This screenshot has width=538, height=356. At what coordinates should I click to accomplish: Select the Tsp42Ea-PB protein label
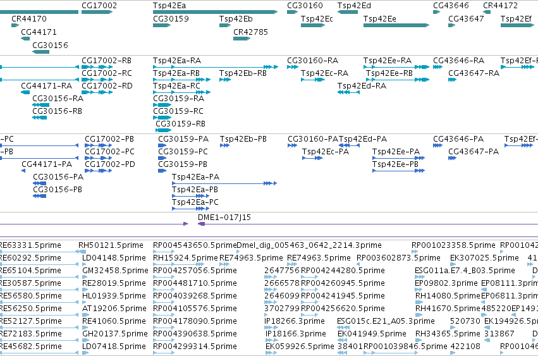click(195, 190)
